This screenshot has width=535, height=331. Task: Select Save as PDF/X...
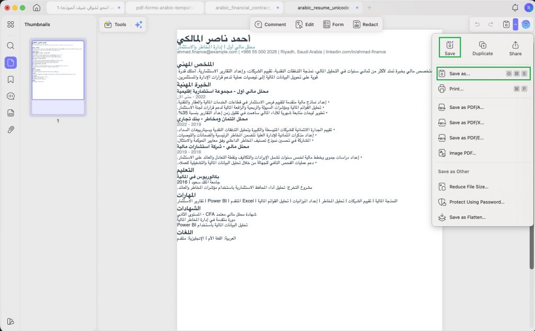coord(483,122)
